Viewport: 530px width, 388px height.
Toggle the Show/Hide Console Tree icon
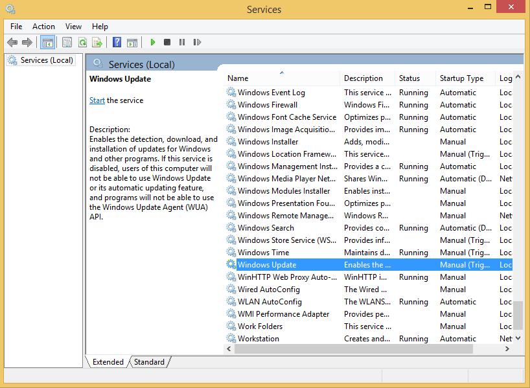(x=47, y=42)
